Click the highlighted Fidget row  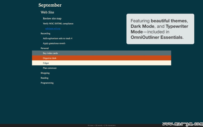101,63
